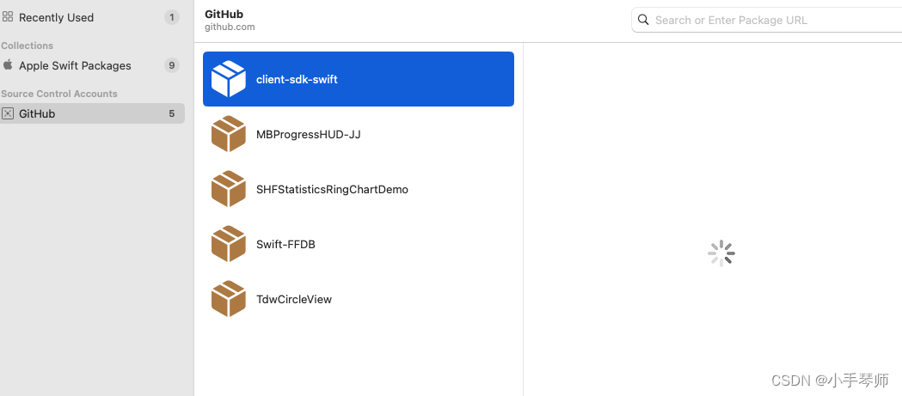Select the client-sdk-swift package row
Image resolution: width=902 pixels, height=396 pixels.
(358, 79)
